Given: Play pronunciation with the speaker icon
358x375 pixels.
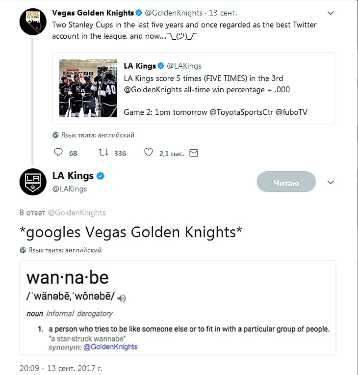Looking at the screenshot, I should (x=122, y=297).
